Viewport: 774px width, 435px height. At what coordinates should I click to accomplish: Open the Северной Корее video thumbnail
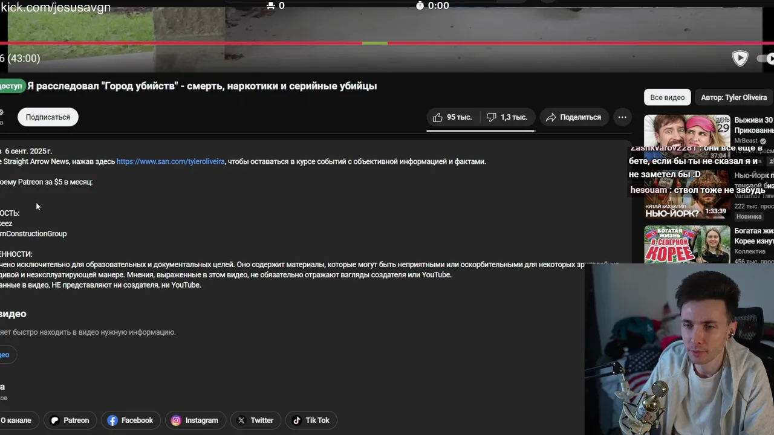pos(687,244)
